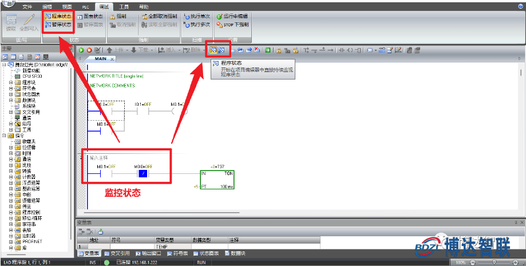
Task: Click the Insert Coil icon in toolbar
Action: 350,50
